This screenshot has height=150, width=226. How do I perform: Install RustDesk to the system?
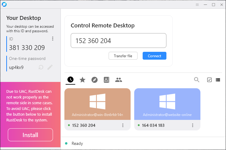[30, 135]
